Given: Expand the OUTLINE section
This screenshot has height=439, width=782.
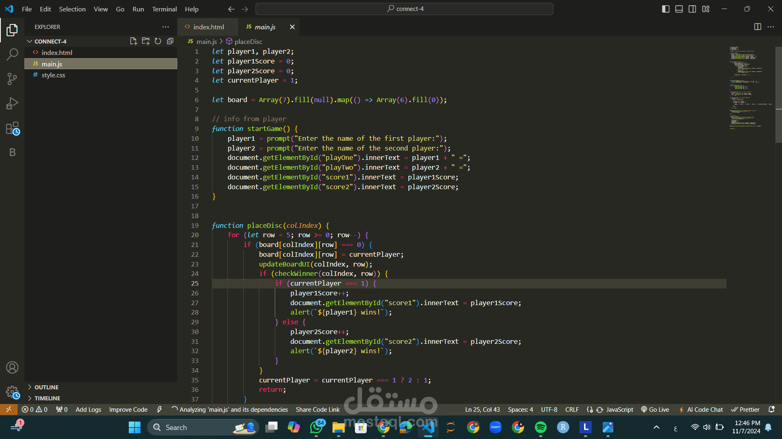Looking at the screenshot, I should (x=46, y=387).
